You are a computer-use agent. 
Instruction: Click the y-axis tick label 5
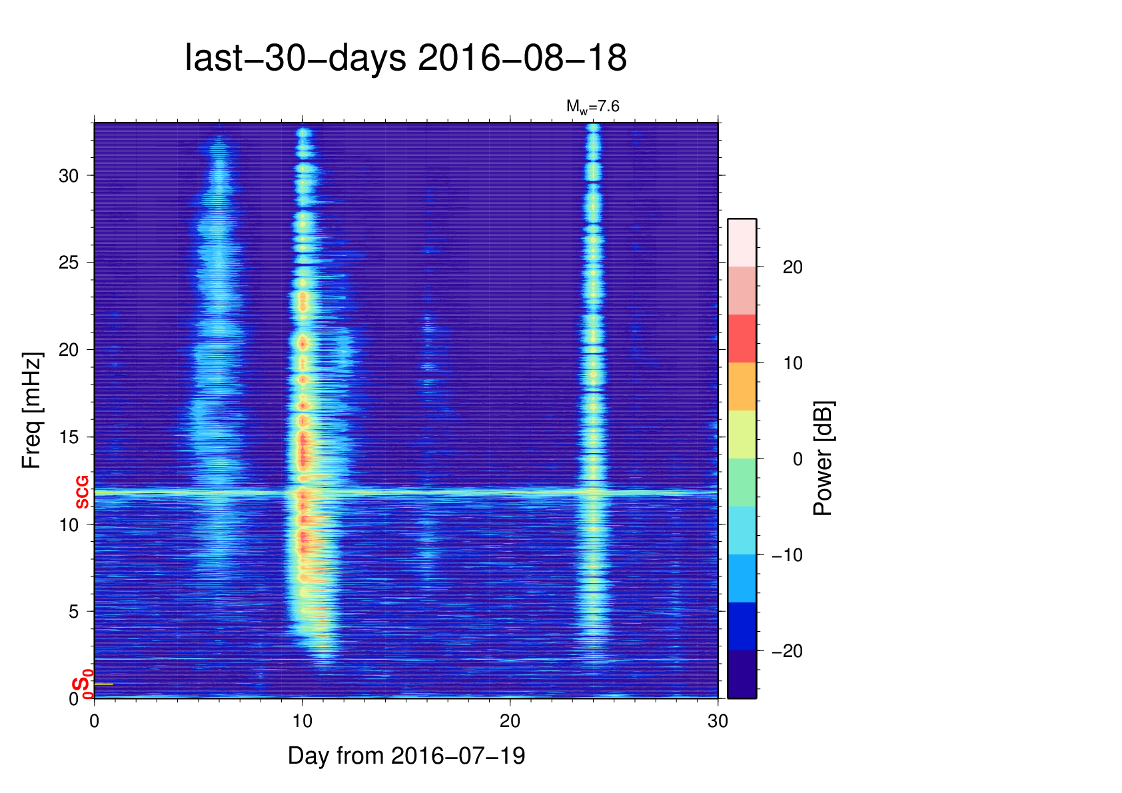(x=73, y=612)
